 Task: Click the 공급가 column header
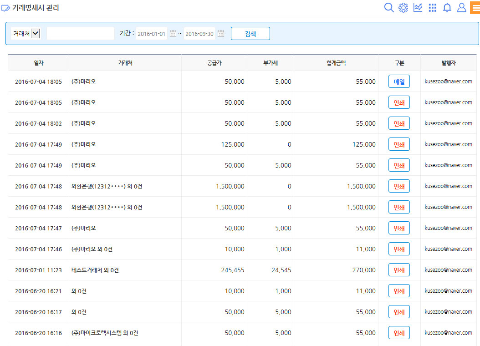[214, 63]
